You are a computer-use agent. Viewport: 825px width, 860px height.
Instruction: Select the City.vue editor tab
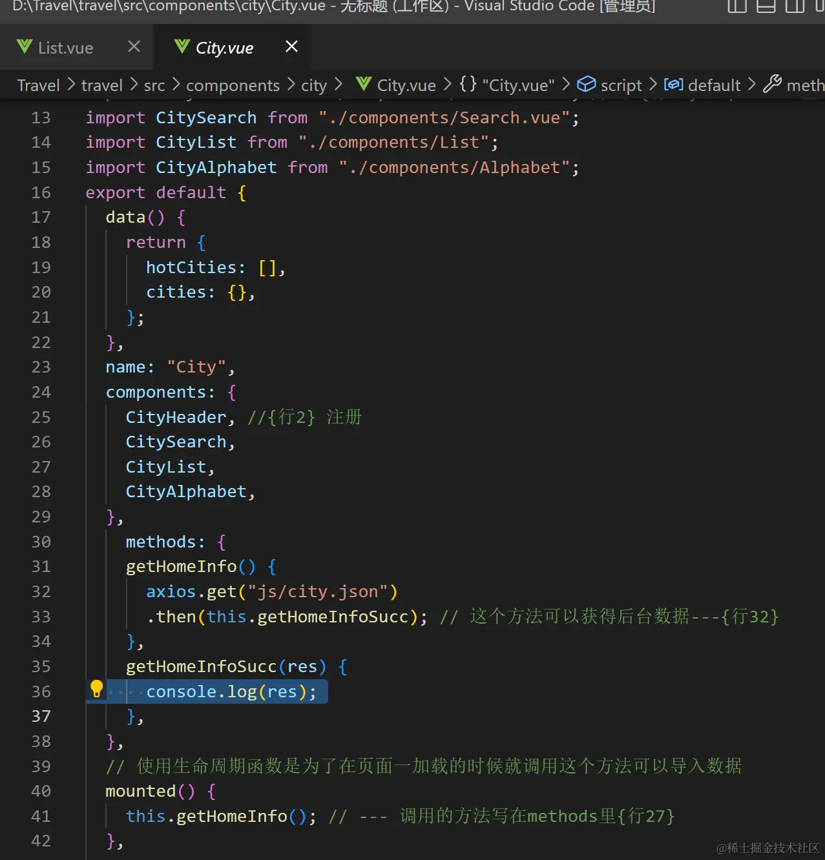pos(231,47)
